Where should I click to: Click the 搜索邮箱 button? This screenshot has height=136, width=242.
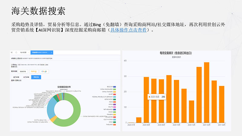point(23,71)
